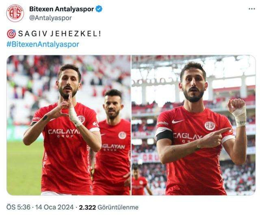Open the left celebration photo
Screen dimensions: 260x217
point(69,125)
